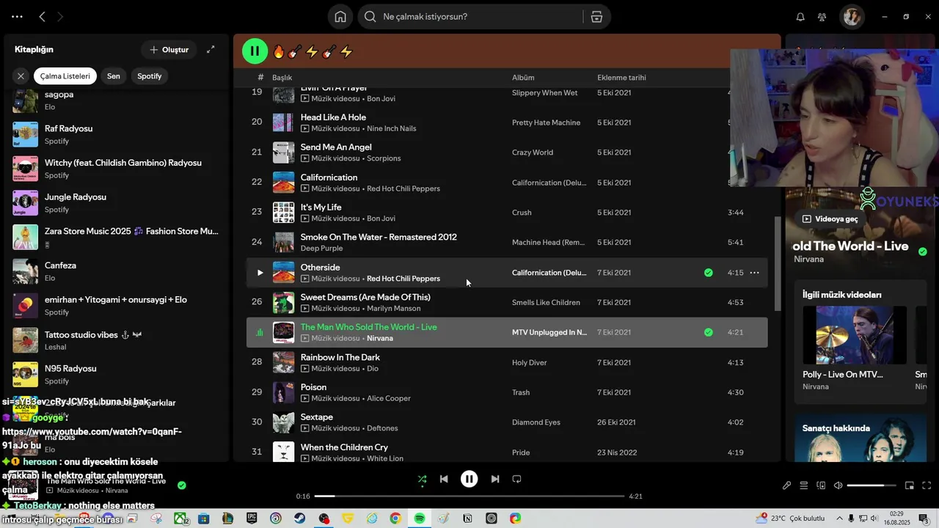Toggle repeat in the player bar
The height and width of the screenshot is (528, 939).
click(x=516, y=479)
